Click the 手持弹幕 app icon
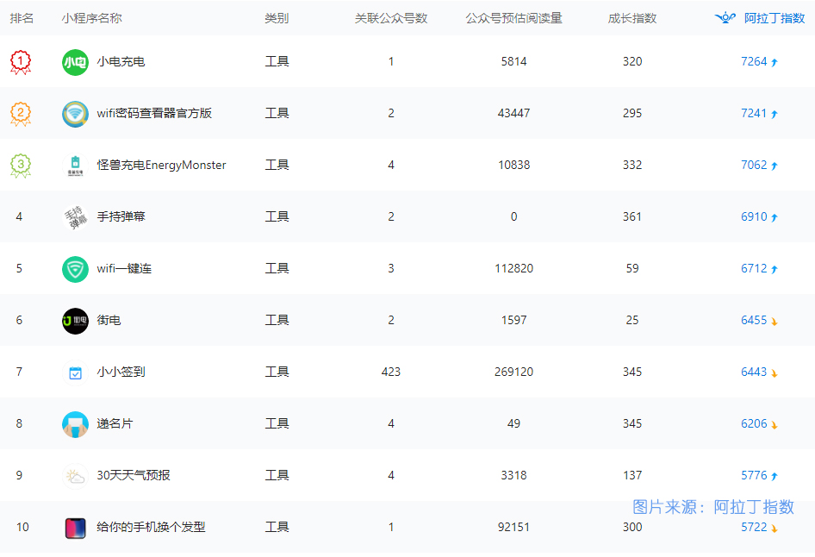The width and height of the screenshot is (815, 557). point(75,217)
